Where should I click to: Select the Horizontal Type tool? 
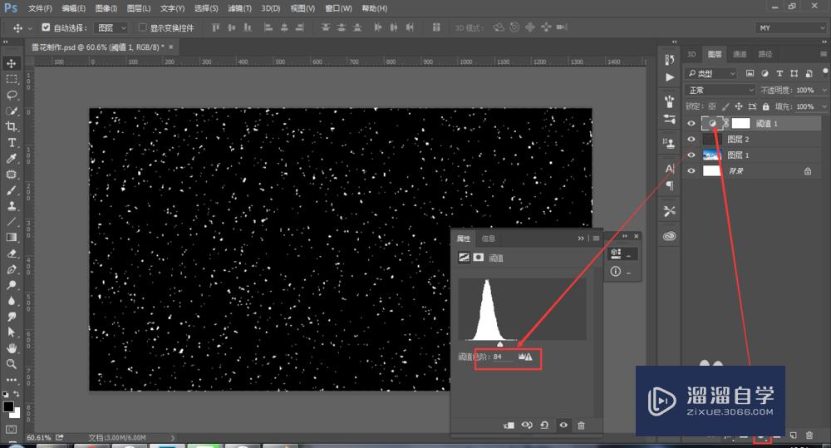[x=11, y=143]
